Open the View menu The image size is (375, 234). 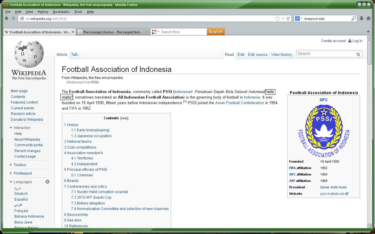(x=29, y=12)
